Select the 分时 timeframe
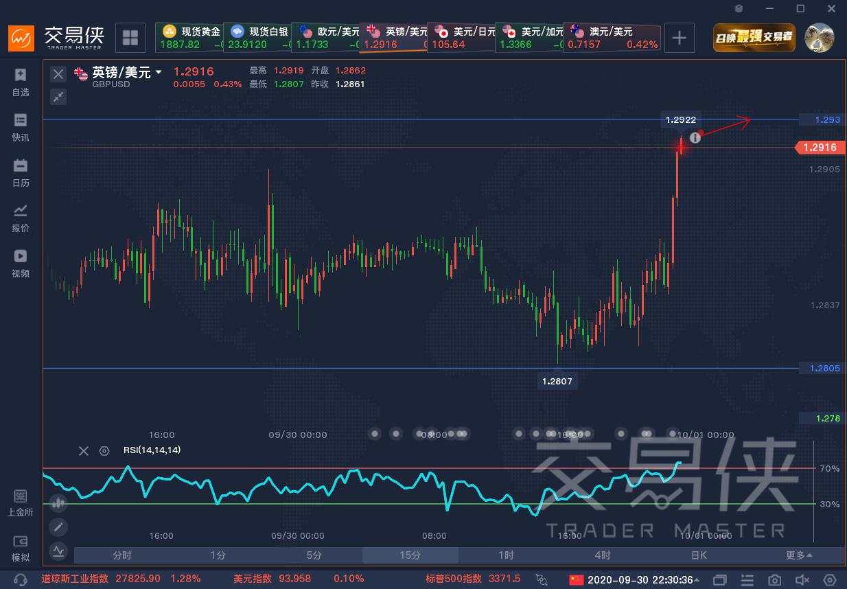The width and height of the screenshot is (847, 589). tap(122, 555)
